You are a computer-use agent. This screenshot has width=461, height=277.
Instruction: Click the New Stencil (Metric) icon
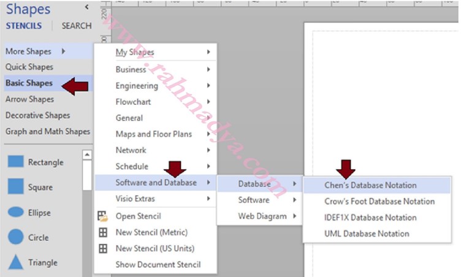(x=103, y=232)
